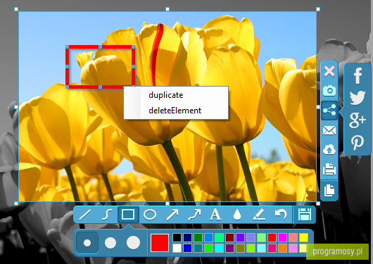Select the straight arrow tool
The image size is (373, 264).
click(172, 215)
